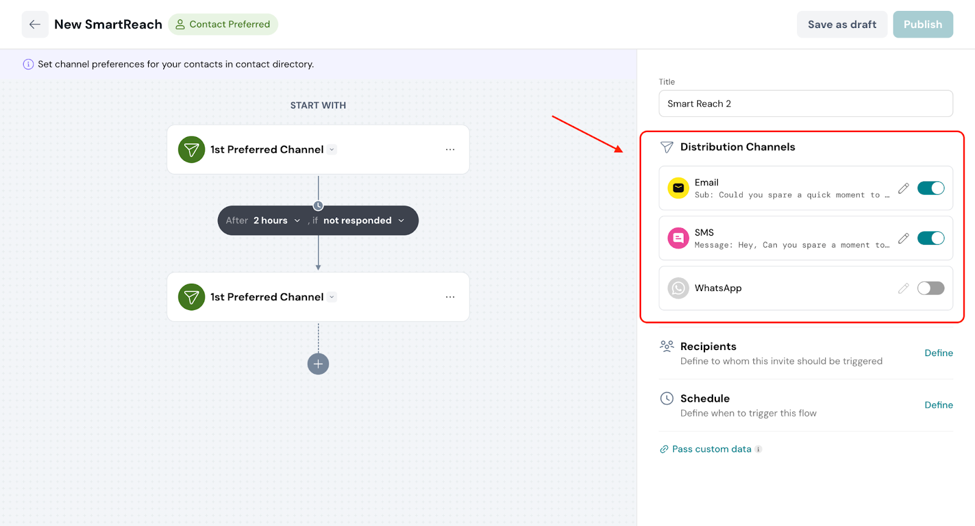Click the Email pencil edit icon
The height and width of the screenshot is (526, 975).
[903, 188]
